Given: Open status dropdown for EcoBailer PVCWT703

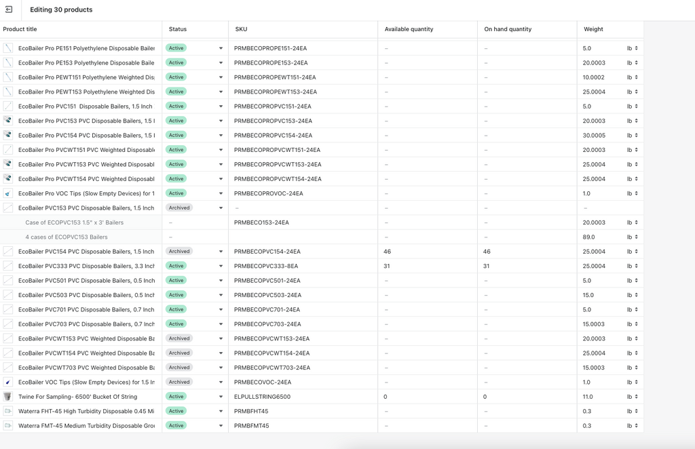Looking at the screenshot, I should click(x=221, y=368).
